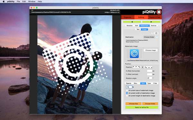Screen dimensions: 193x120
Task: Go to next picture with right arrow
Action: pyautogui.click(x=151, y=22)
